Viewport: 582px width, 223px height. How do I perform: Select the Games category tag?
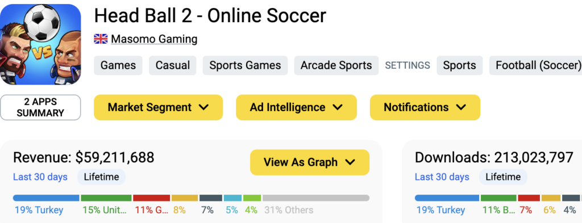click(118, 66)
